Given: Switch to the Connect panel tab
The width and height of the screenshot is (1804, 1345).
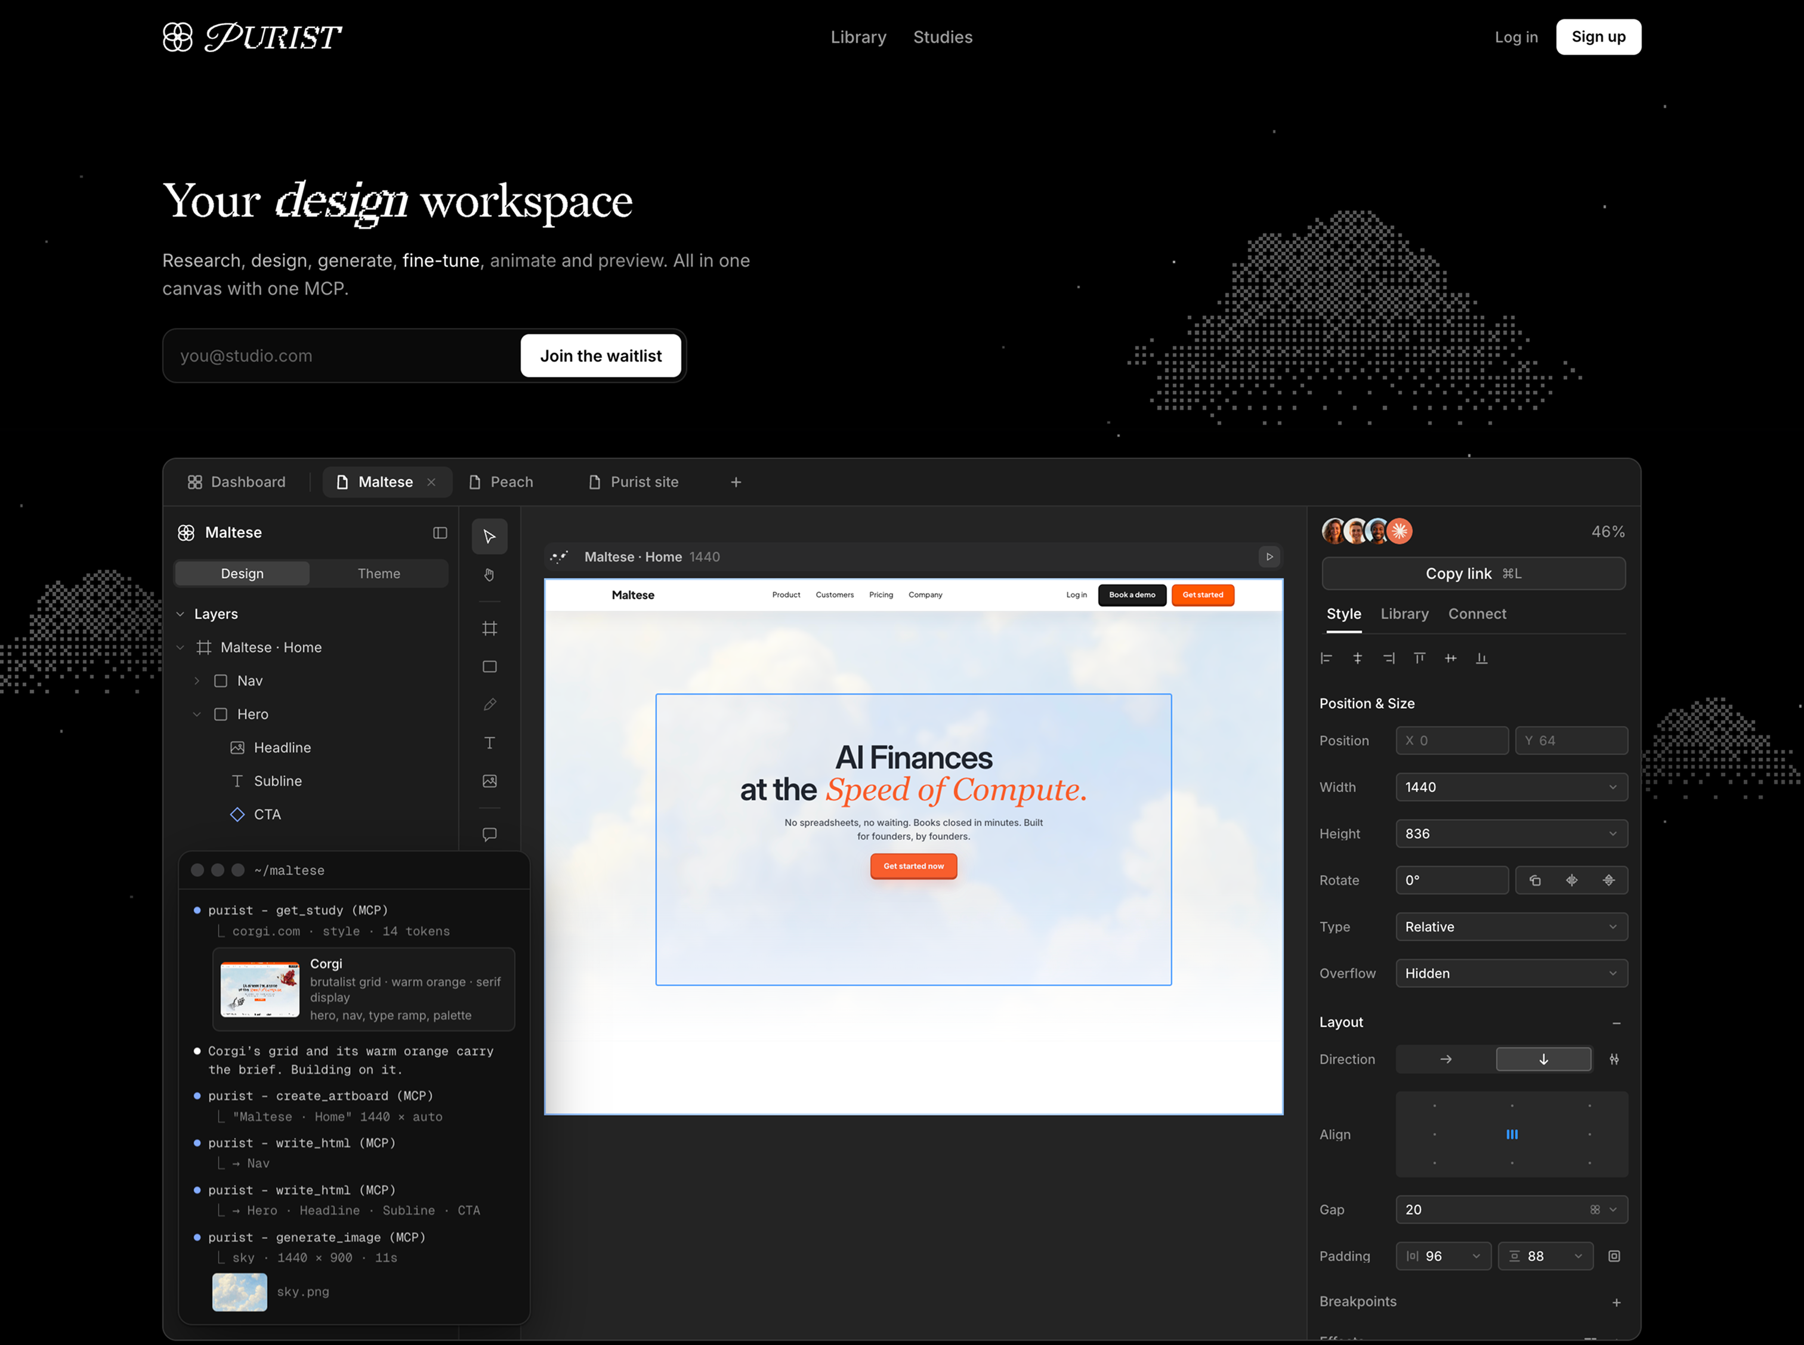Looking at the screenshot, I should coord(1476,614).
